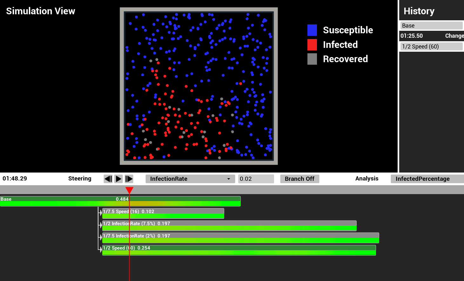Open the InfectedPercentage analysis dropdown
Viewport: 464px width, 281px height.
tap(427, 179)
